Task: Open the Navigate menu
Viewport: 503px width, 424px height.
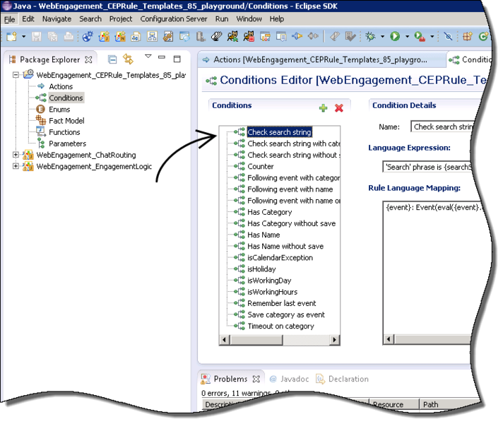Action: point(57,19)
